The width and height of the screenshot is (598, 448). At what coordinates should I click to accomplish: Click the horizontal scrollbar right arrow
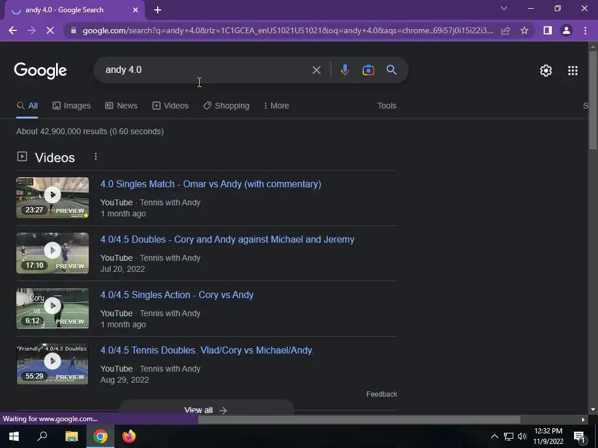coord(583,419)
